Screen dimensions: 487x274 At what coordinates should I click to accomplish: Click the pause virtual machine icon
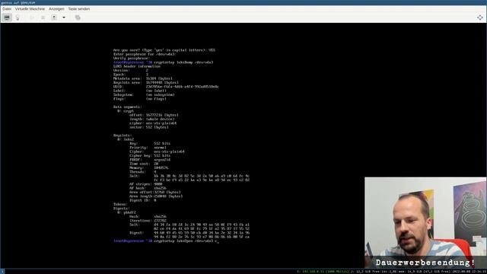[43, 18]
